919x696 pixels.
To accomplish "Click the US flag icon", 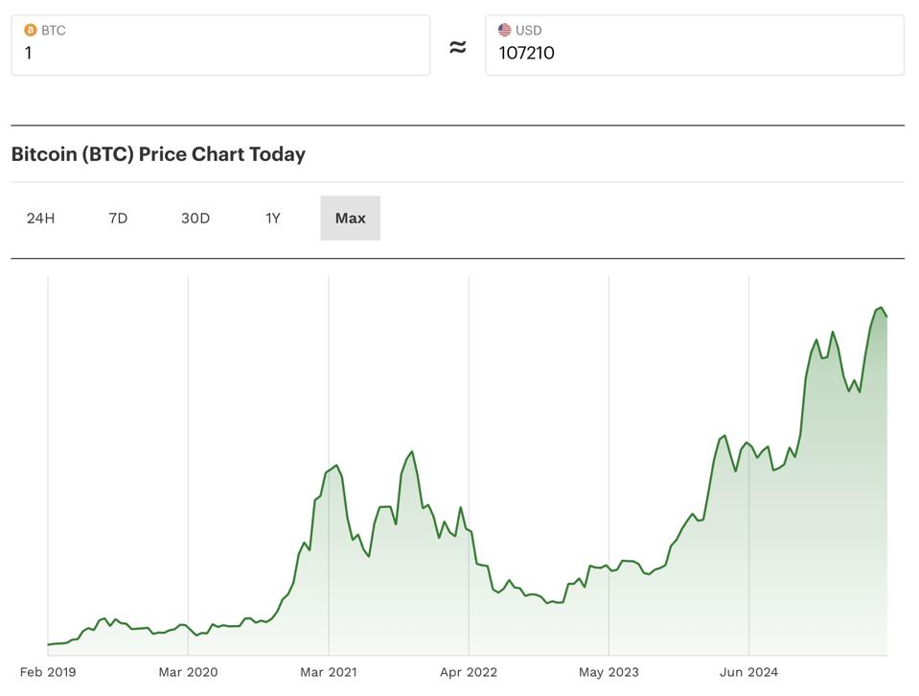I will click(x=504, y=30).
